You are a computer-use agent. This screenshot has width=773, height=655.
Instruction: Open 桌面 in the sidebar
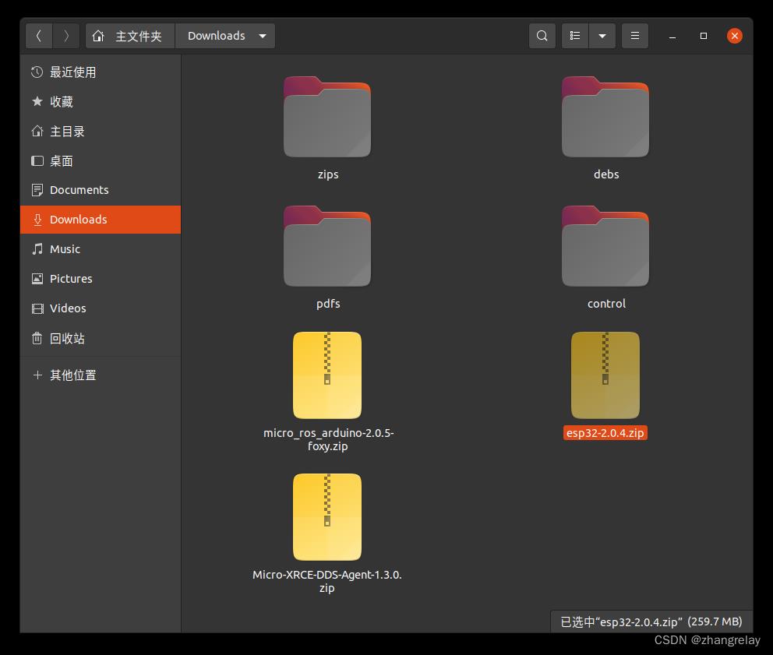tap(101, 160)
